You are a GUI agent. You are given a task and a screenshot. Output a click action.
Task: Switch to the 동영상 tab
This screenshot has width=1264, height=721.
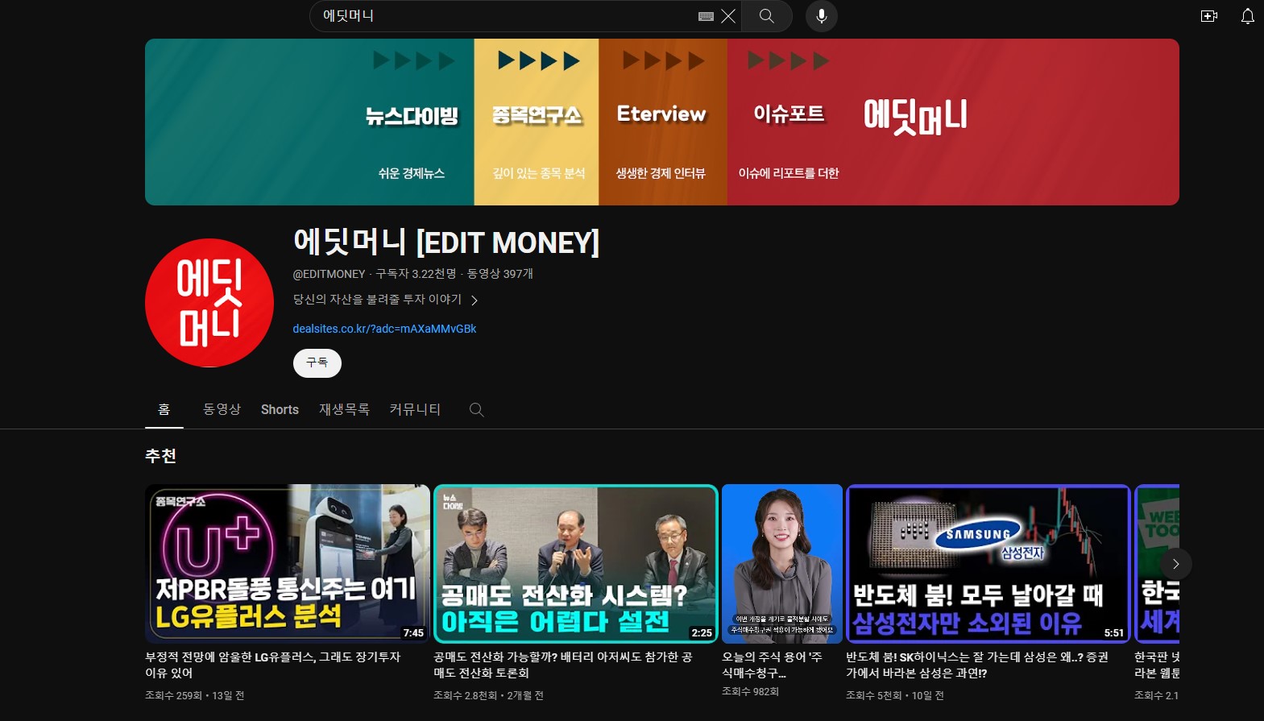point(222,409)
